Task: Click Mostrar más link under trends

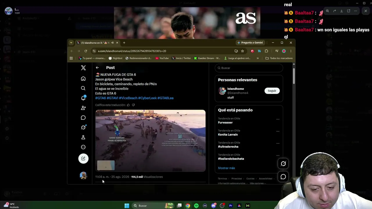Action: click(226, 168)
